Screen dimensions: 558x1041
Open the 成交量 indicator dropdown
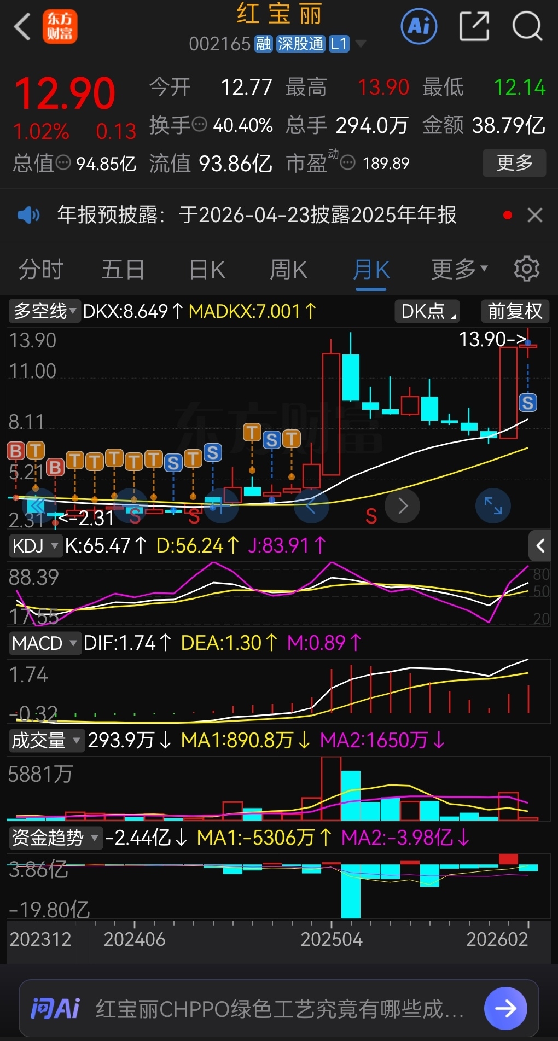(x=47, y=740)
